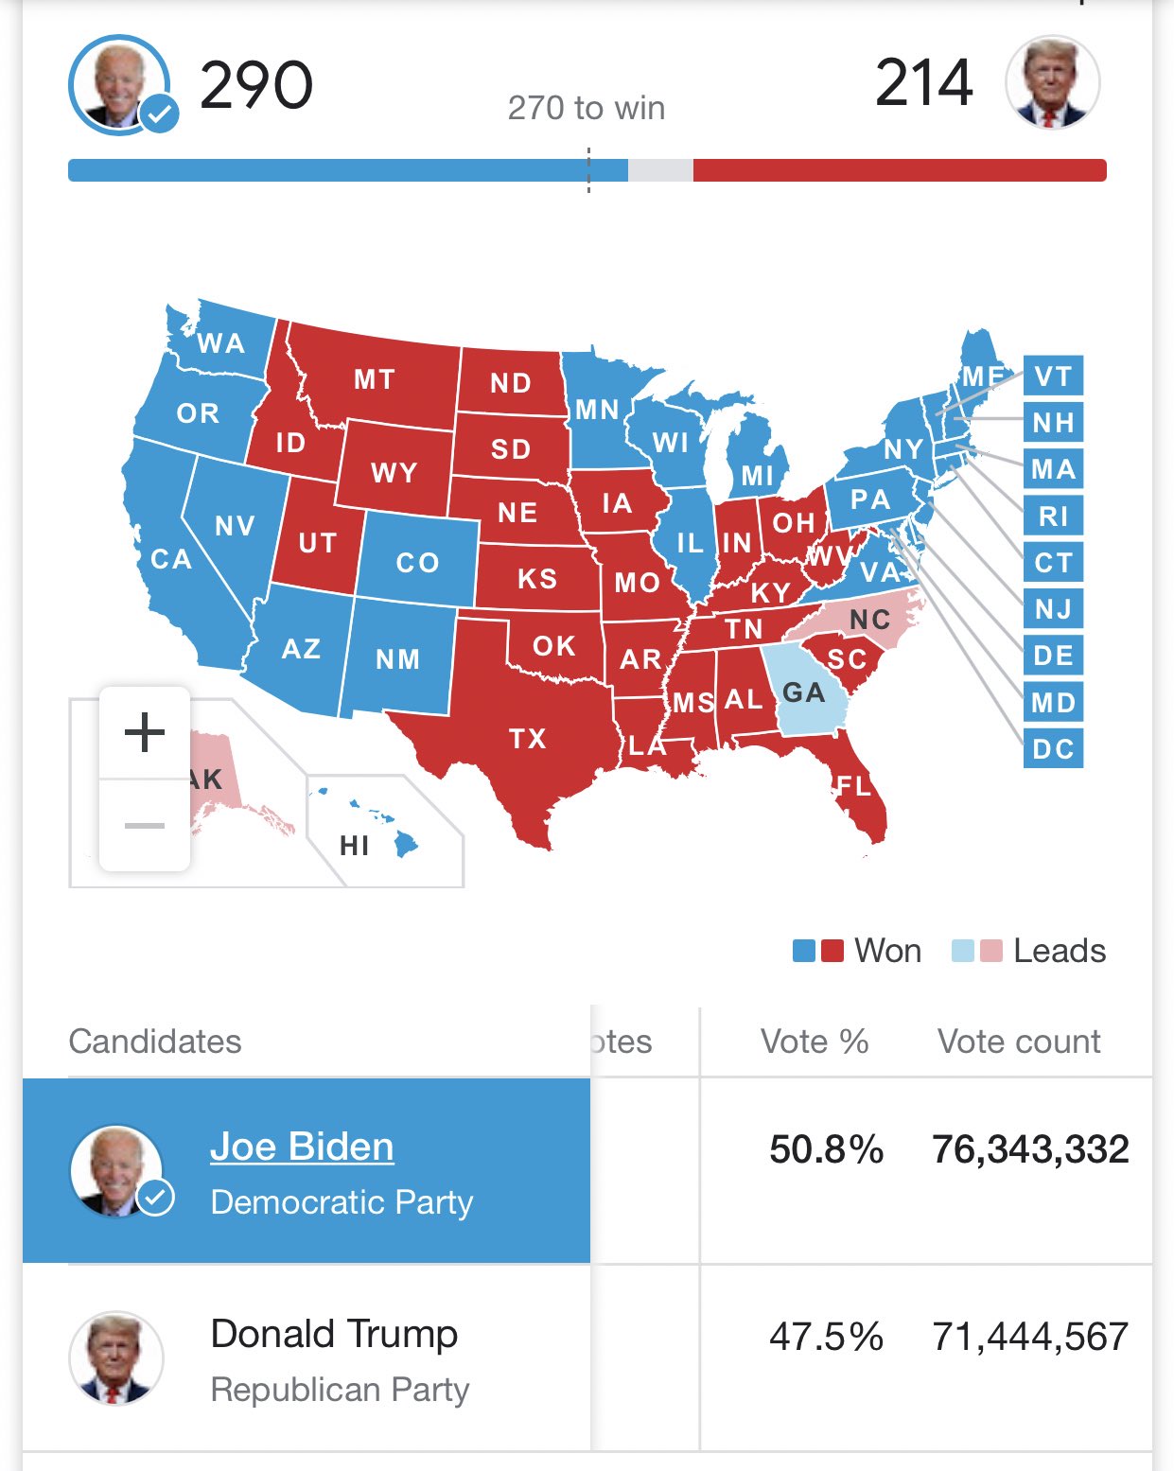Image resolution: width=1174 pixels, height=1471 pixels.
Task: Click the Vote count column header
Action: 1019,1042
